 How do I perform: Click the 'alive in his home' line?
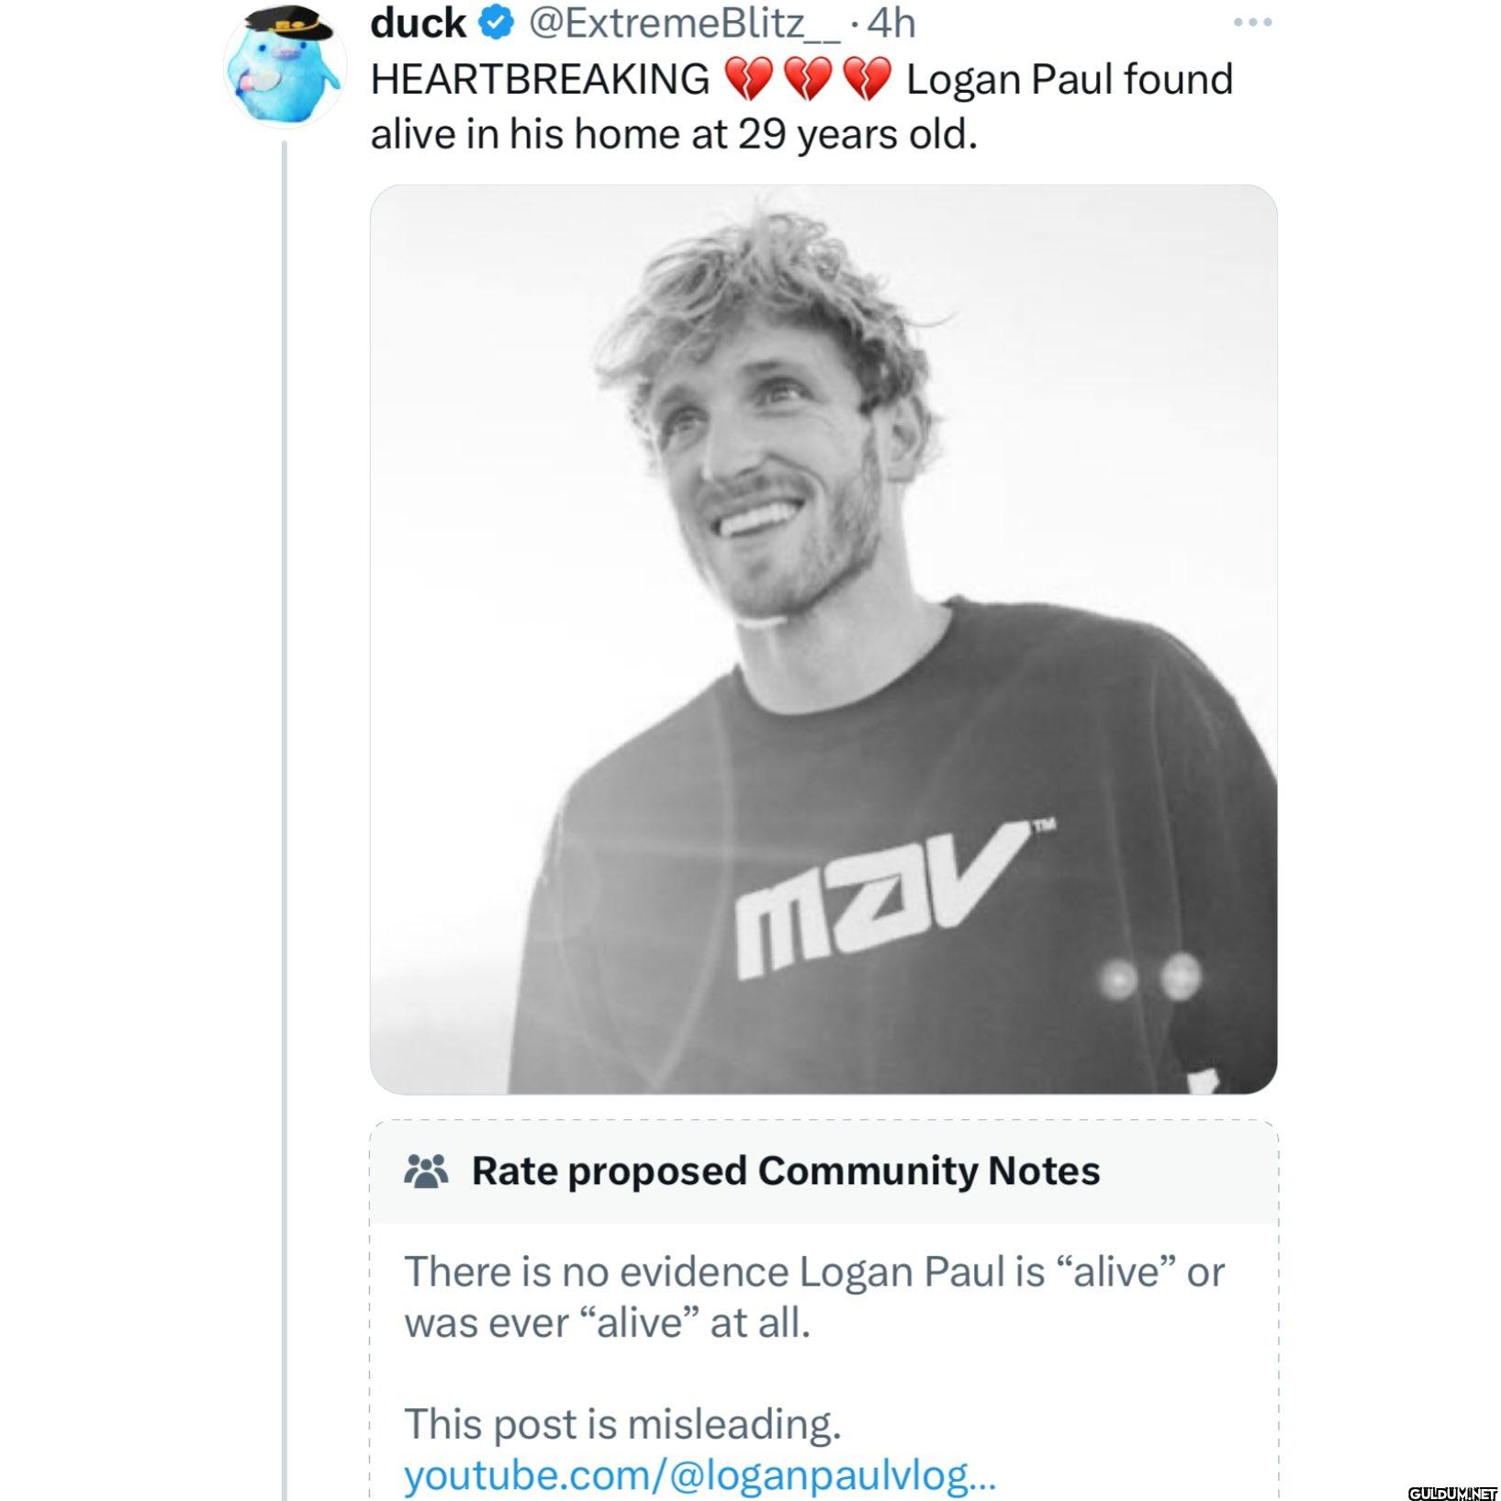coord(674,135)
